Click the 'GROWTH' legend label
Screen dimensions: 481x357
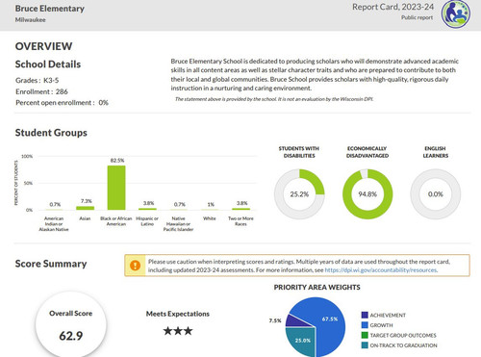[x=381, y=325]
